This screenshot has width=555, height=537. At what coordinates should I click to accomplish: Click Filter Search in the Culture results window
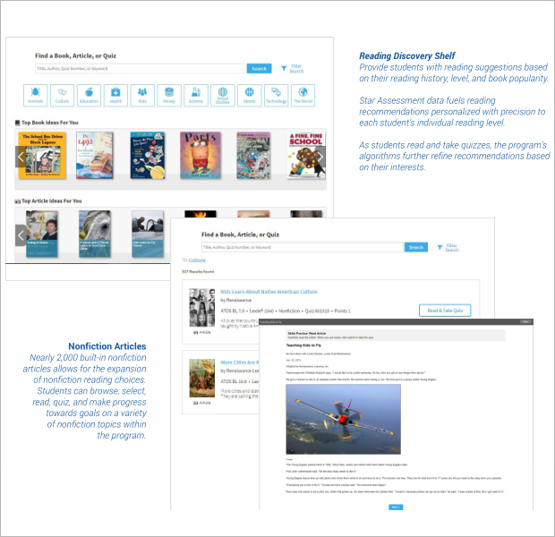(448, 247)
